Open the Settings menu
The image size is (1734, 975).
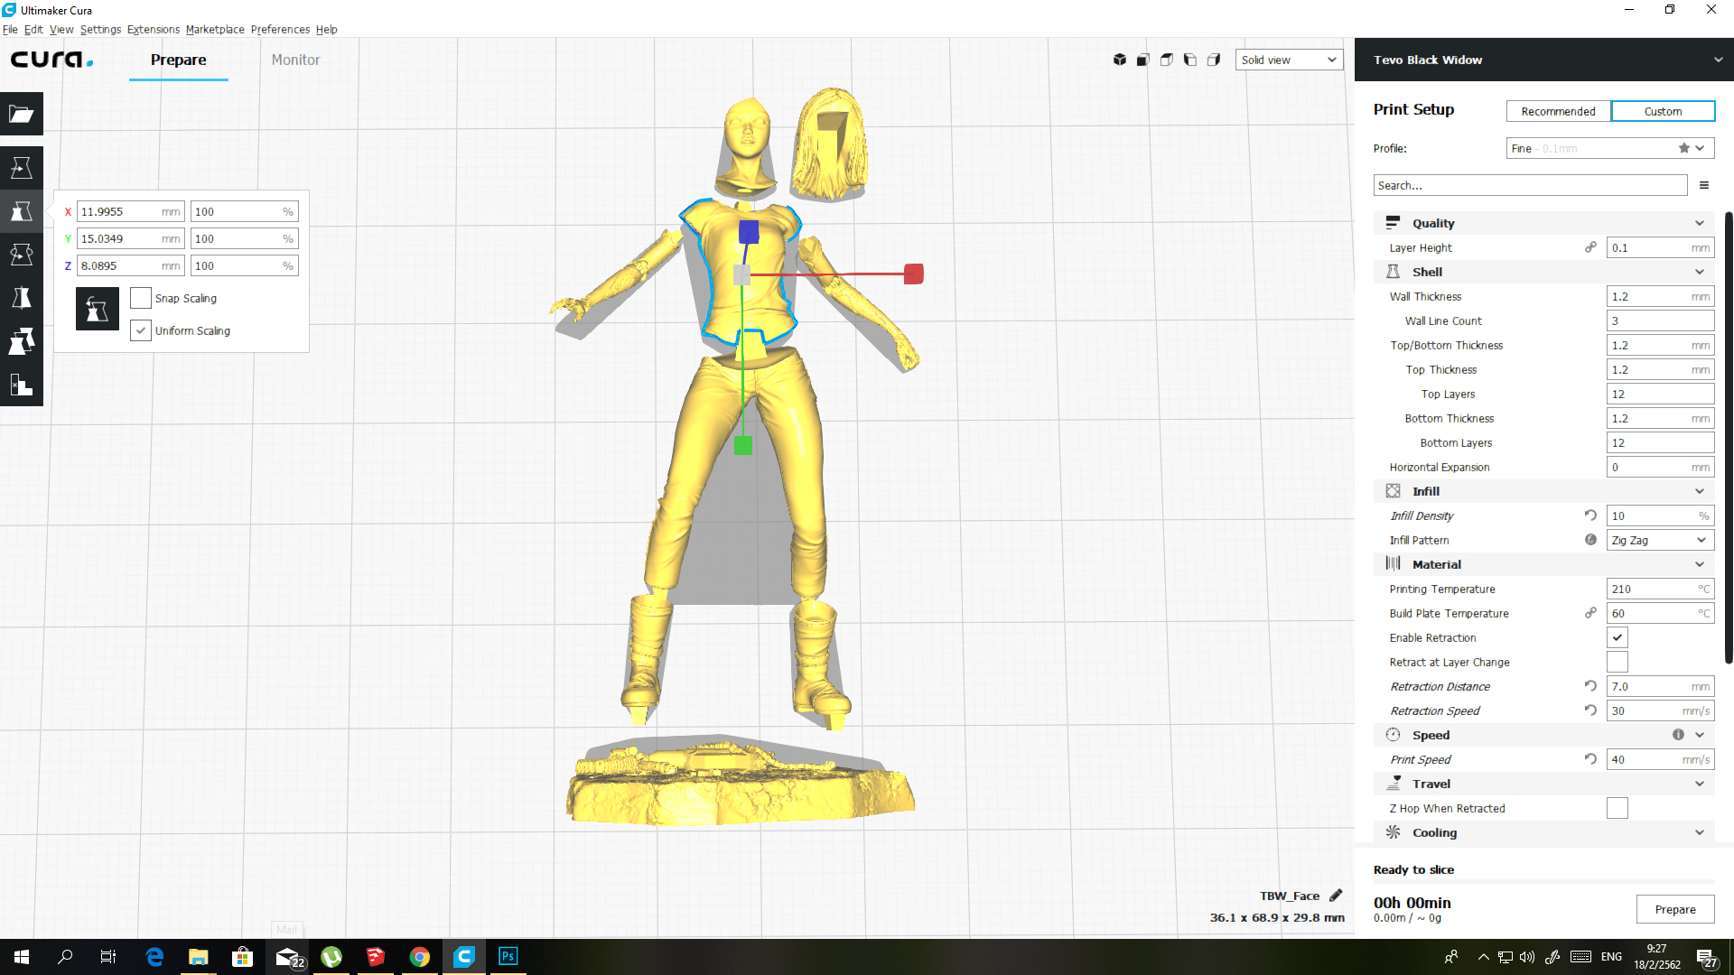click(x=100, y=29)
